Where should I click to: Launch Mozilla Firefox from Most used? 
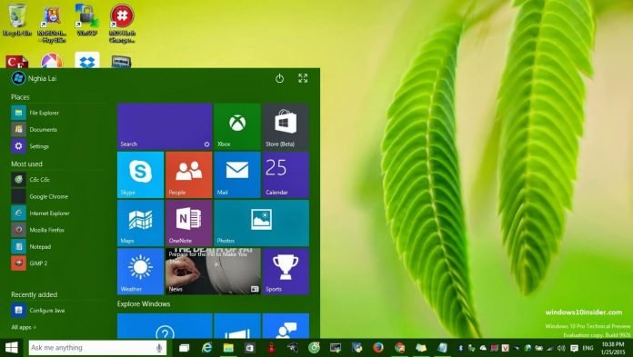pyautogui.click(x=38, y=230)
